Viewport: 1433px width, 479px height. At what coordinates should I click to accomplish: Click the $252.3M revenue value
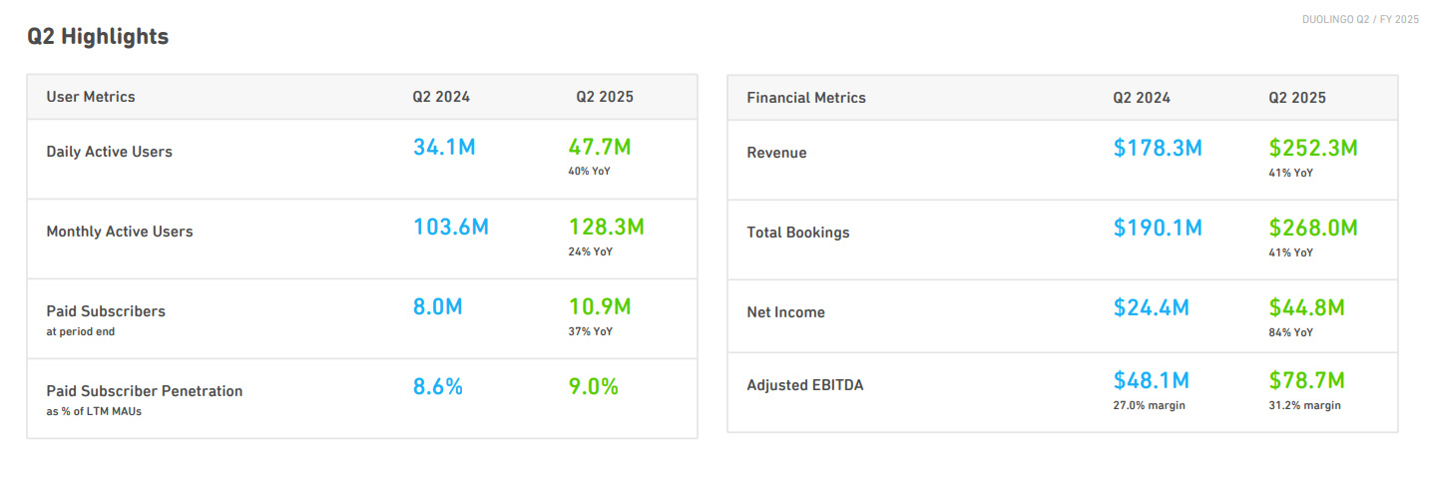pyautogui.click(x=1313, y=149)
